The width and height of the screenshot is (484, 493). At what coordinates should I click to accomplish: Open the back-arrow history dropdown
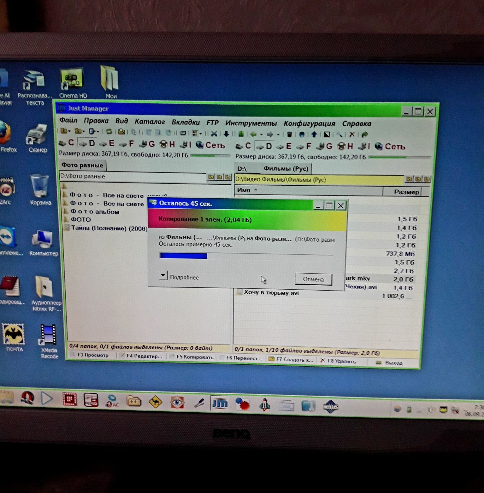coord(261,135)
